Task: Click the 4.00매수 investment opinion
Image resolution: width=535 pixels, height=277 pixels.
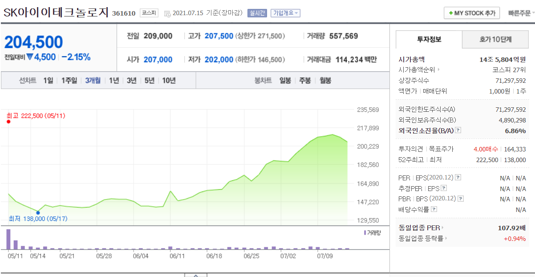Action: 486,149
